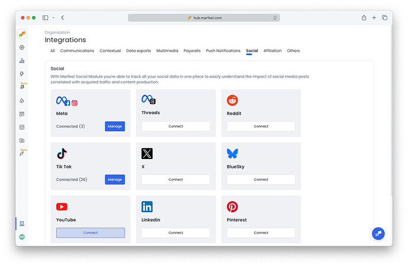408x266 pixels.
Task: Toggle the Safari sidebar button
Action: [46, 18]
